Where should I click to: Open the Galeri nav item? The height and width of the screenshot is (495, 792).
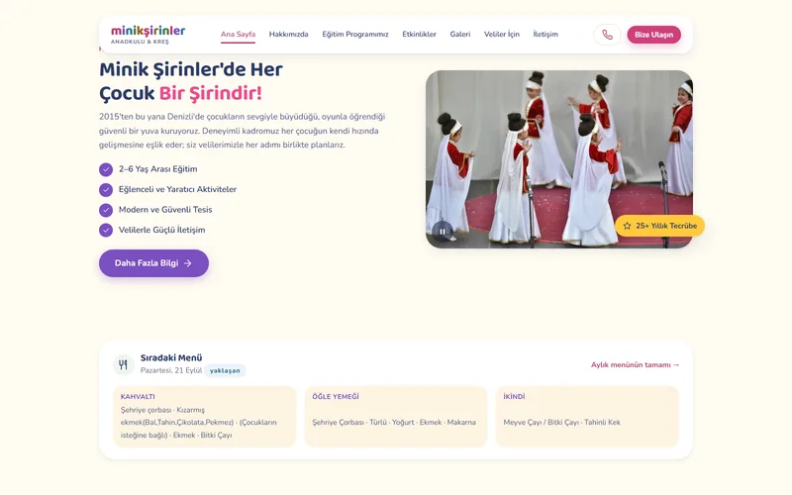(x=460, y=35)
